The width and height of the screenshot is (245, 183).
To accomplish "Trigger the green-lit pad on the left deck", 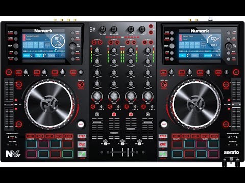I will pyautogui.click(x=67, y=154).
